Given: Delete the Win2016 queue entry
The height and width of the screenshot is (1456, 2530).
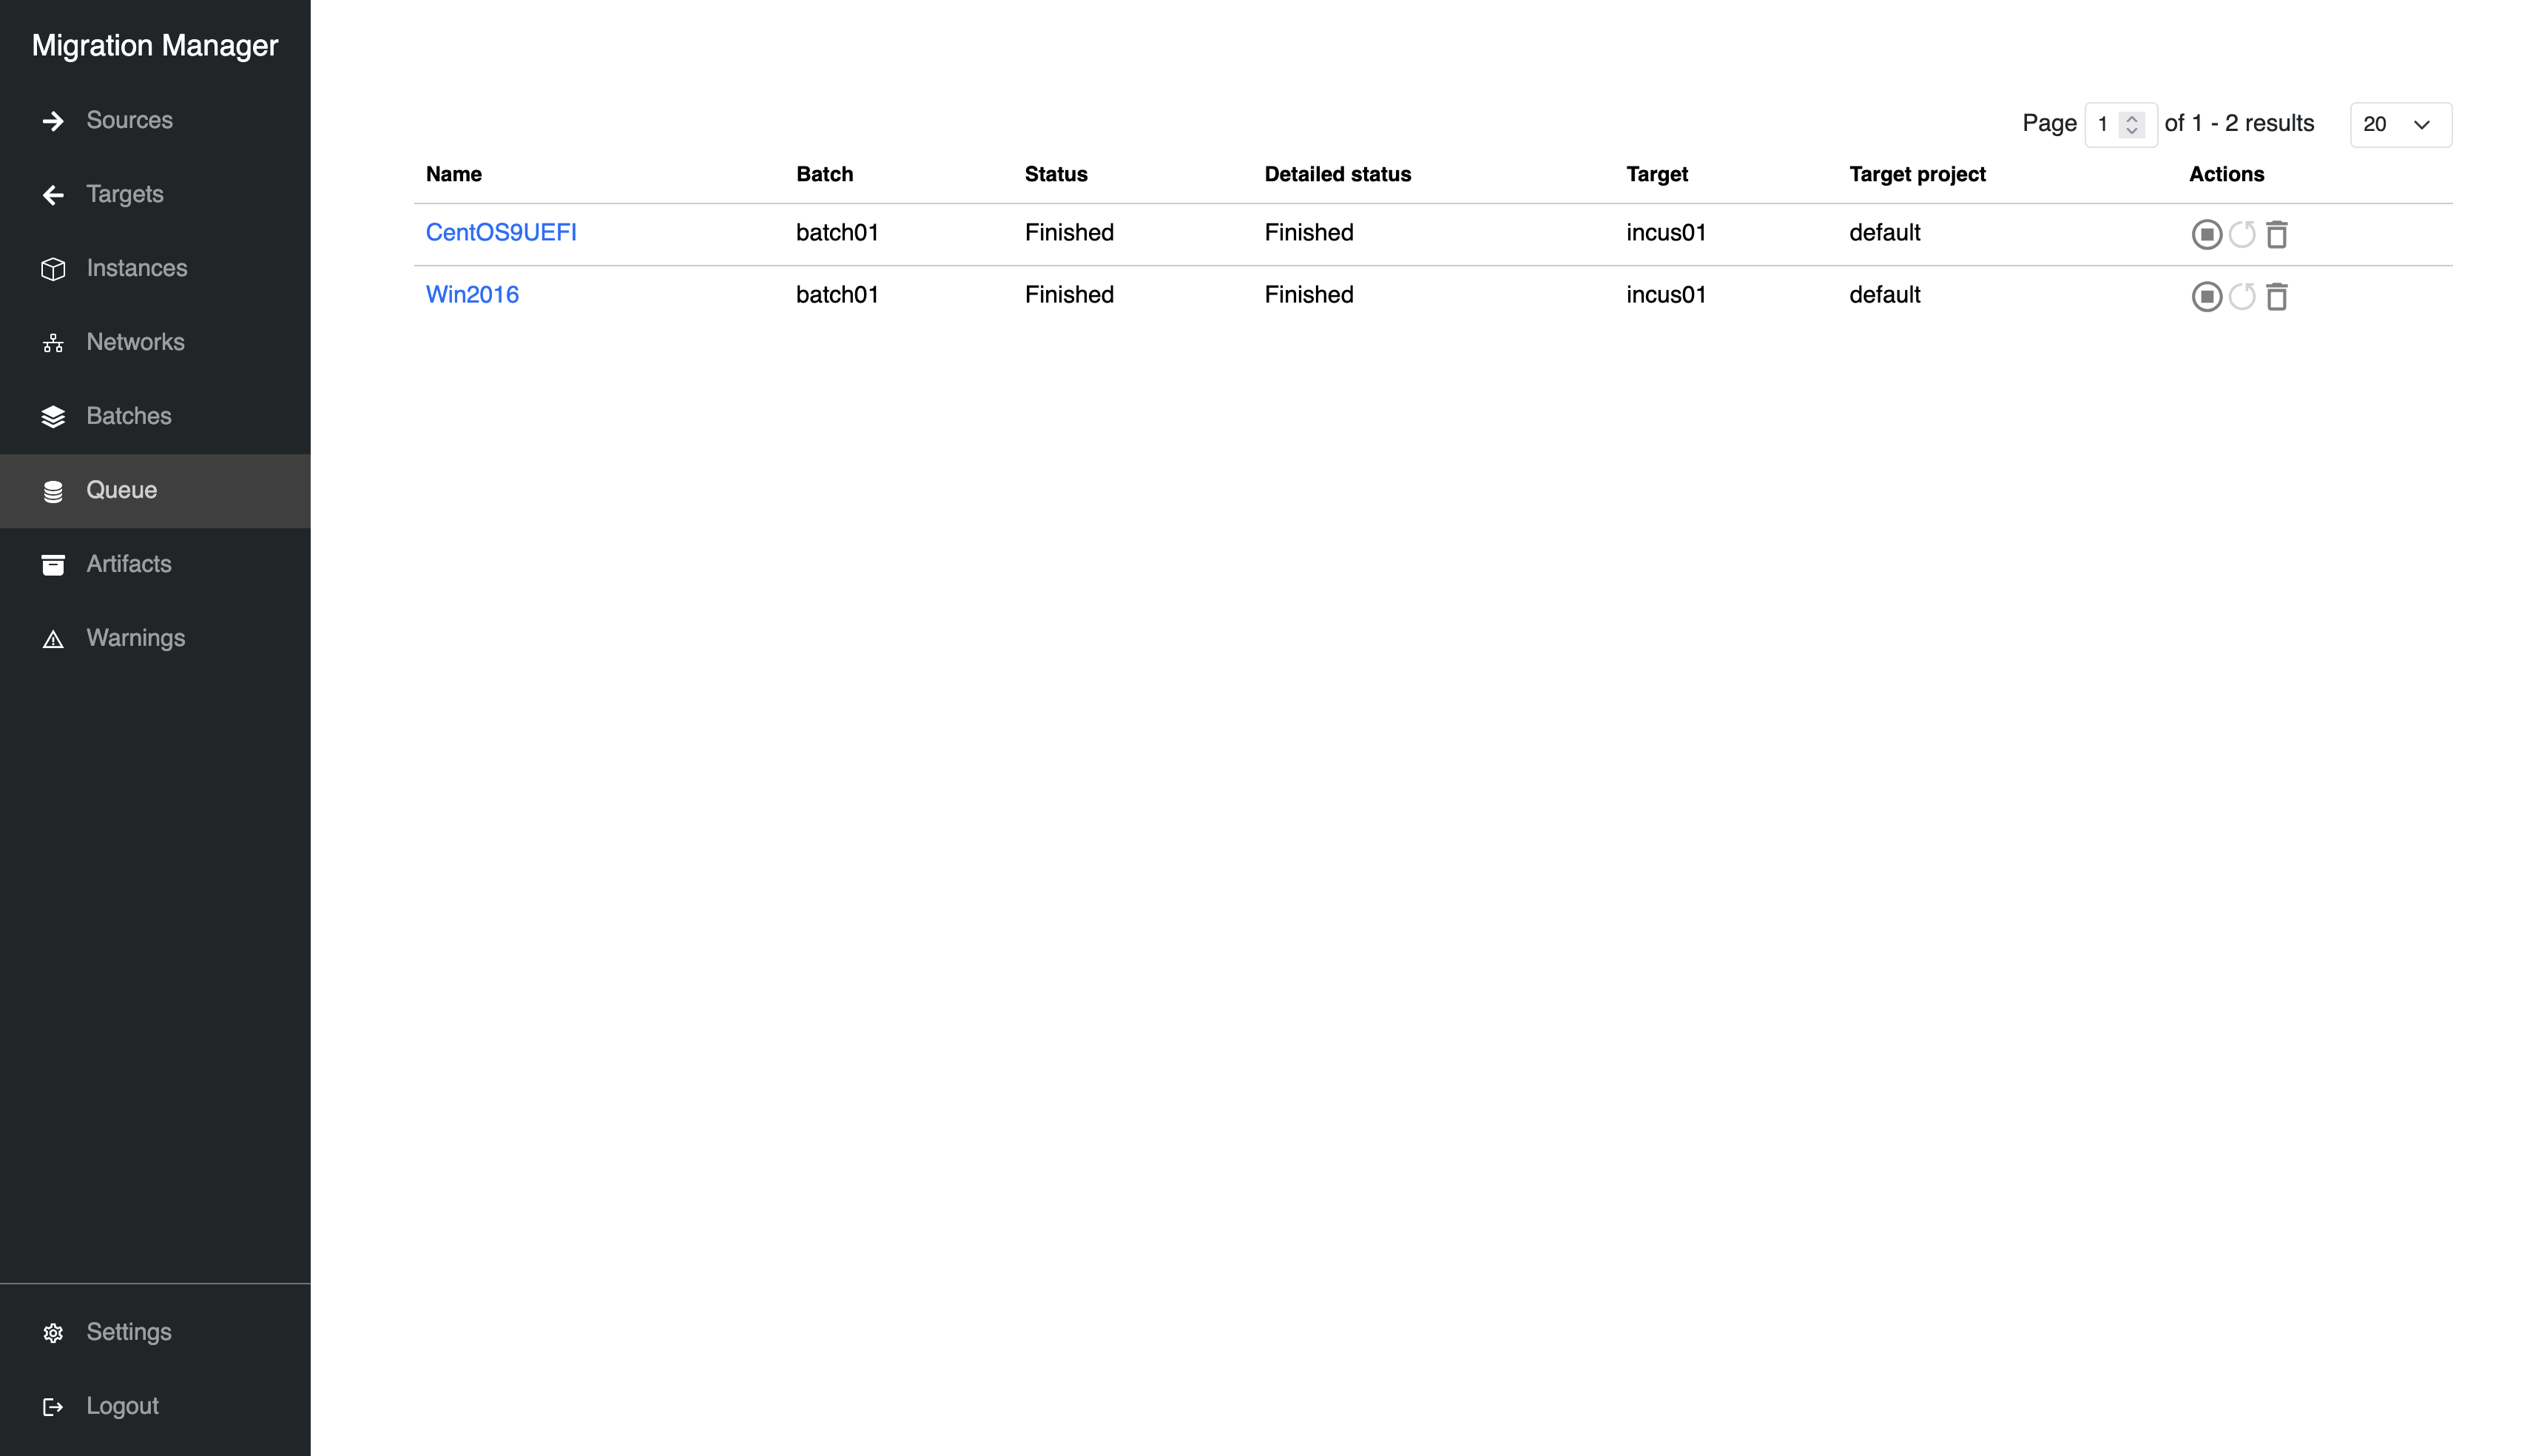Looking at the screenshot, I should tap(2276, 296).
